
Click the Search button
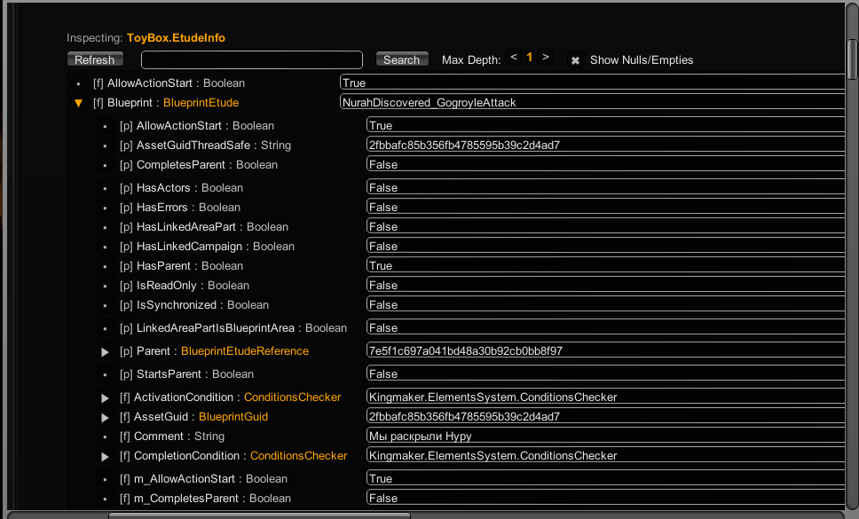pyautogui.click(x=402, y=59)
